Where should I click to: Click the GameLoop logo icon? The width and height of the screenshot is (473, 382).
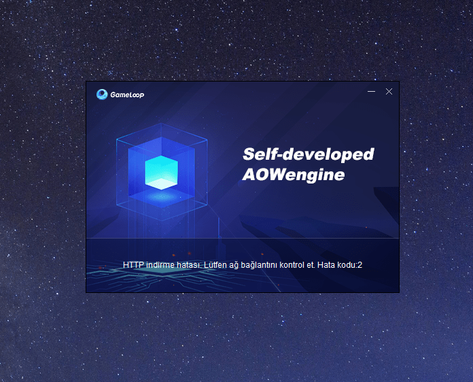(x=102, y=94)
